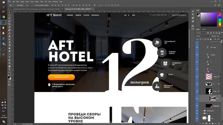Screen dimensions: 223x125
Task: Select the Horizontal Type tool
Action: click(x=9, y=57)
